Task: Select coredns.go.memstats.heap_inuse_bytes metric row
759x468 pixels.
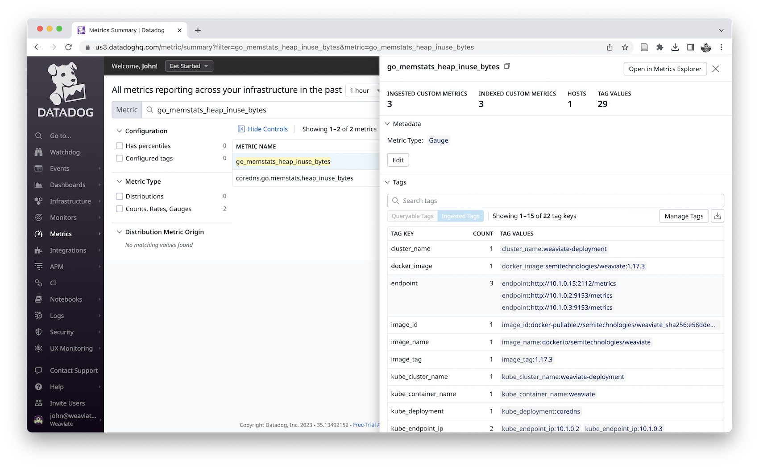Action: pos(294,178)
